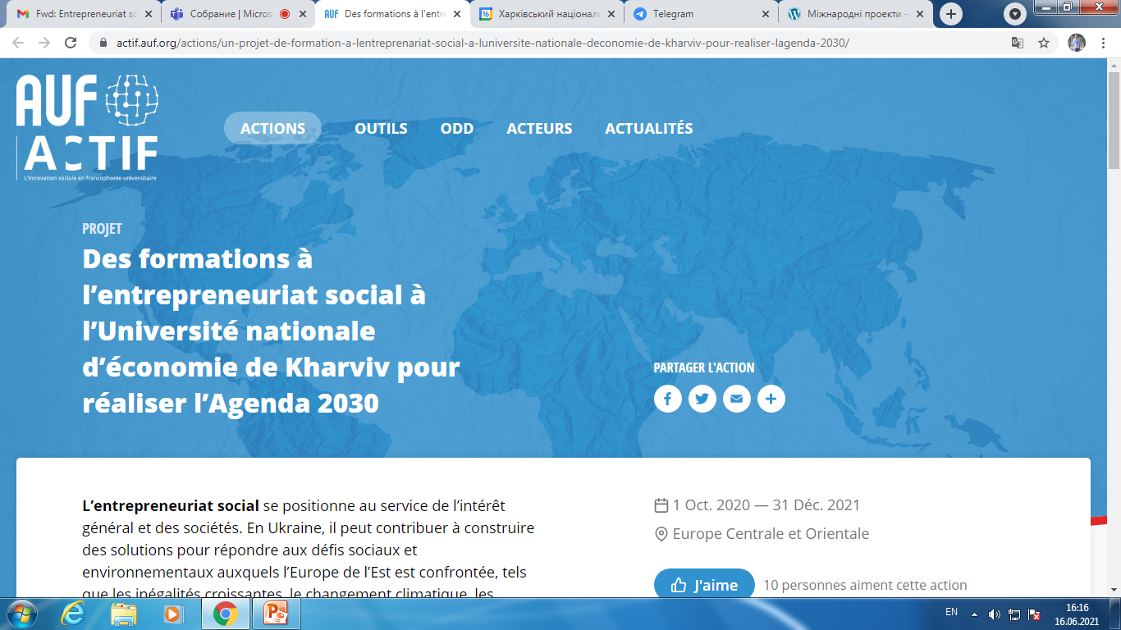Image resolution: width=1121 pixels, height=630 pixels.
Task: Click the bold 'L'entrepreneuriat social' text
Action: point(171,505)
